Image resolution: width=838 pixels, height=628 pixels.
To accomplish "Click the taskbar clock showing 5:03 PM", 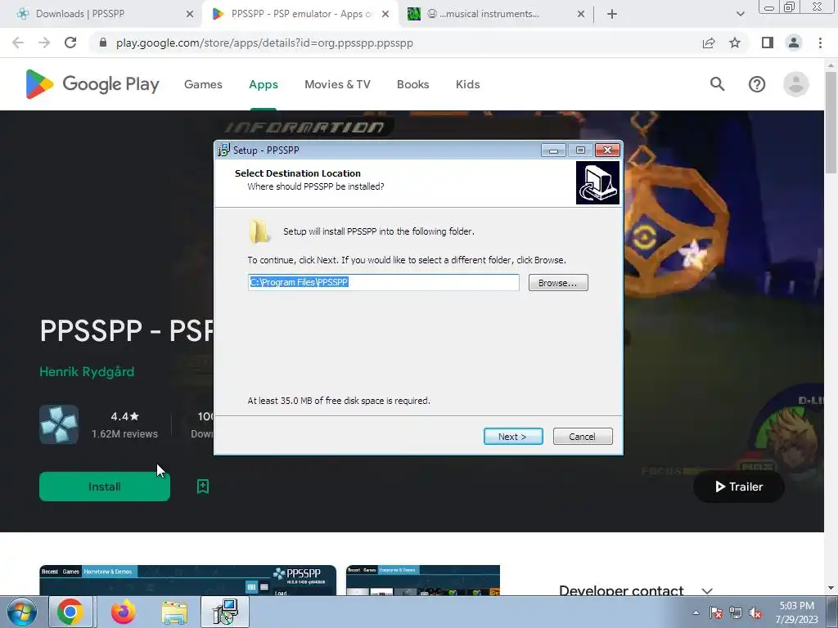I will (x=797, y=612).
